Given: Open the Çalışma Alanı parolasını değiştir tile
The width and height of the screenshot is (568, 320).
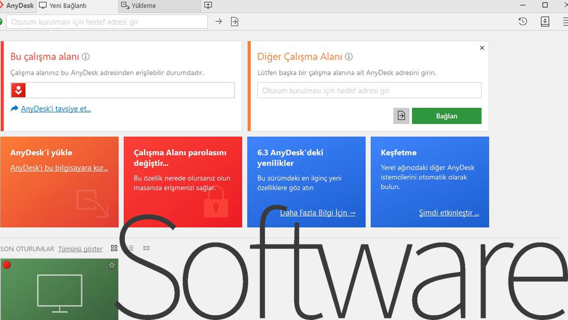Looking at the screenshot, I should coord(183,182).
